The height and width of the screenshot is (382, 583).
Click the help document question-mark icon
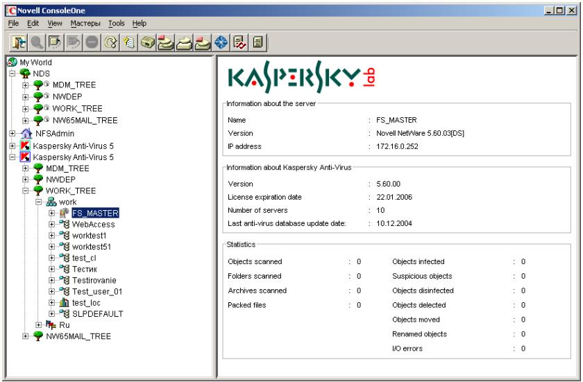pyautogui.click(x=128, y=42)
